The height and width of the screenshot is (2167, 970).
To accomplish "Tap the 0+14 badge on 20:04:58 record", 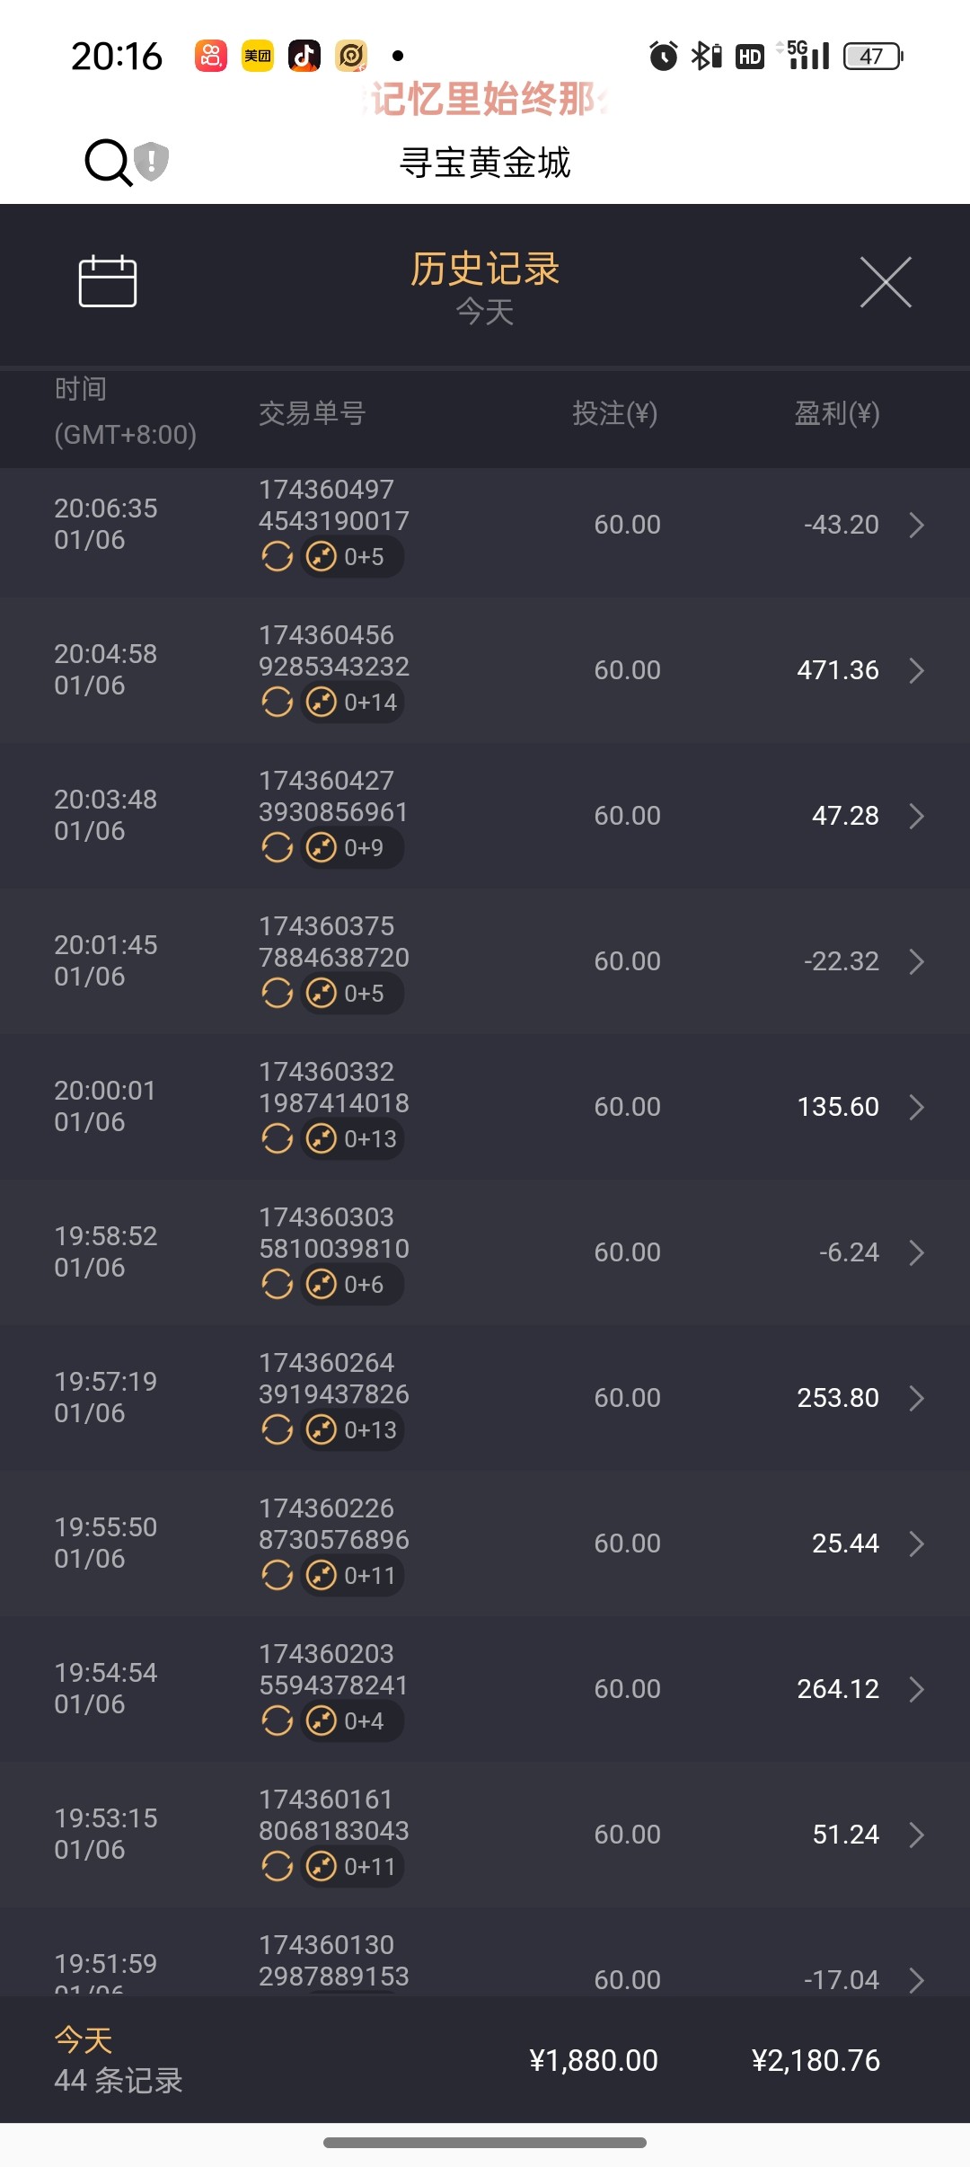I will [x=353, y=703].
